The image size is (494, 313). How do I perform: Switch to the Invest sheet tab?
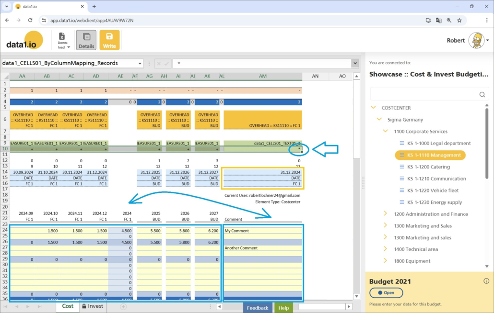point(92,306)
